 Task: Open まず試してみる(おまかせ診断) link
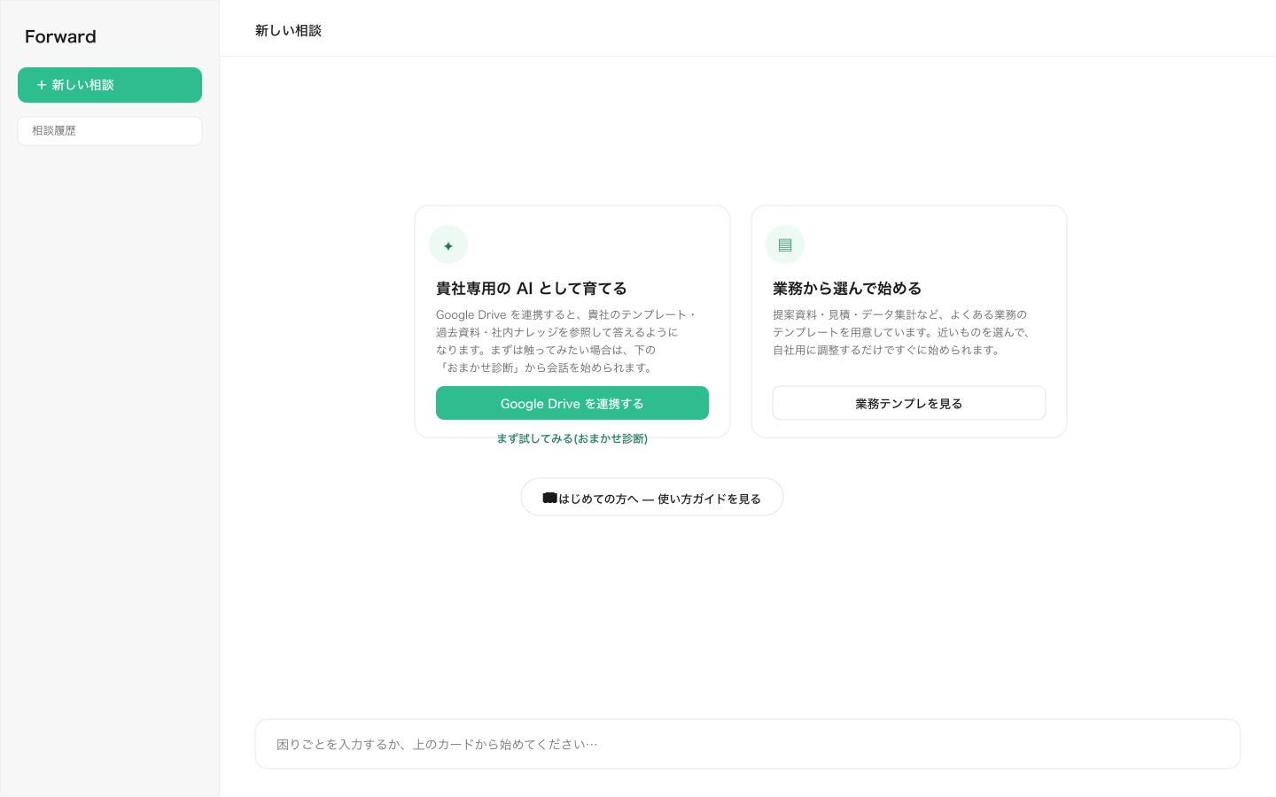[572, 438]
